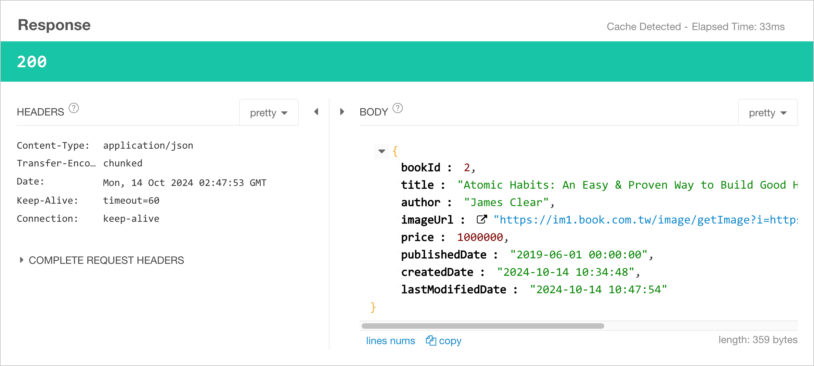The width and height of the screenshot is (814, 366).
Task: Click the horizontal scrollbar under body
Action: pyautogui.click(x=483, y=326)
